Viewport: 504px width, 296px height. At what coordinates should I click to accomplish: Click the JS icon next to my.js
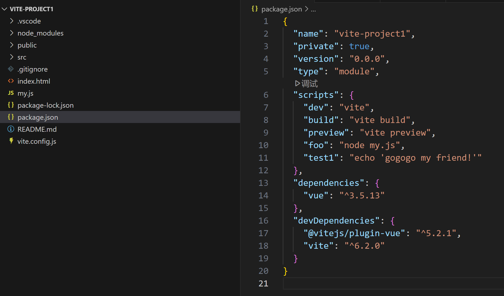tap(11, 93)
